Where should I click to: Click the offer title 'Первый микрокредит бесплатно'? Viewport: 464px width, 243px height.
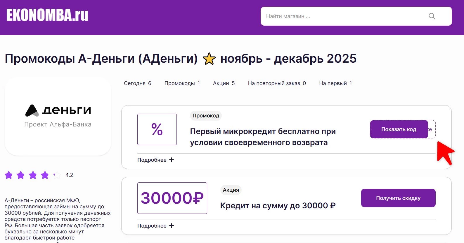tap(263, 137)
